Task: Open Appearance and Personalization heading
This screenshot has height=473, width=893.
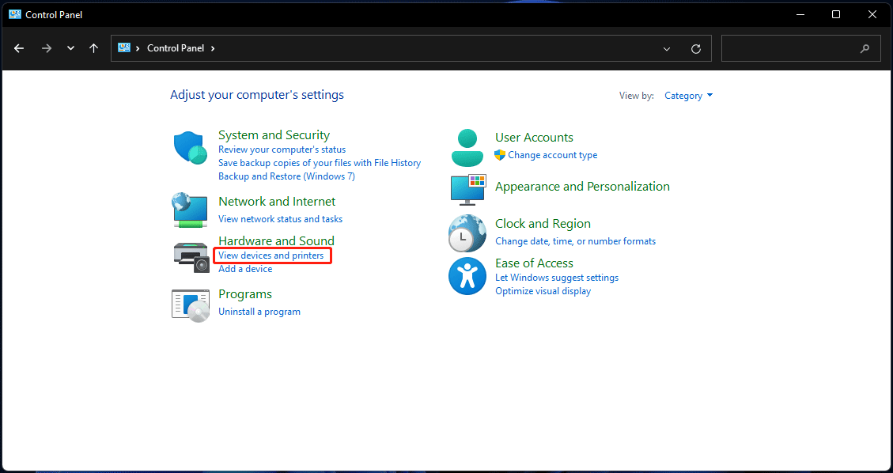Action: tap(583, 186)
